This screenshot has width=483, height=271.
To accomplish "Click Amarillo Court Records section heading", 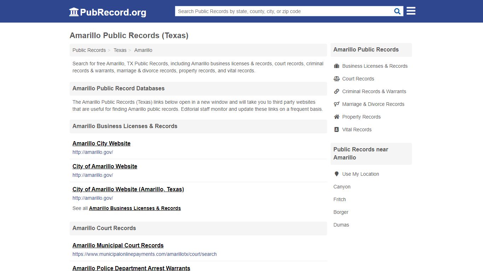I will [104, 228].
